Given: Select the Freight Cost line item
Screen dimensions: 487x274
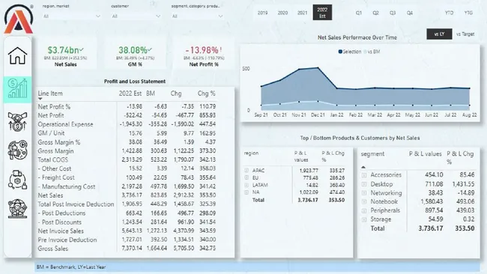Looking at the screenshot, I should coord(56,178).
